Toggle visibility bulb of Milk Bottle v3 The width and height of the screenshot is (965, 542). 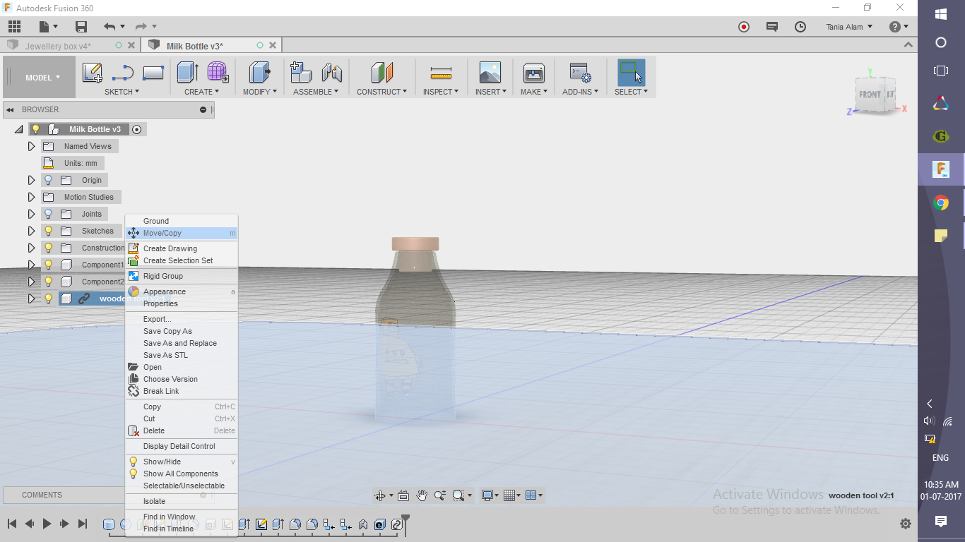[35, 129]
